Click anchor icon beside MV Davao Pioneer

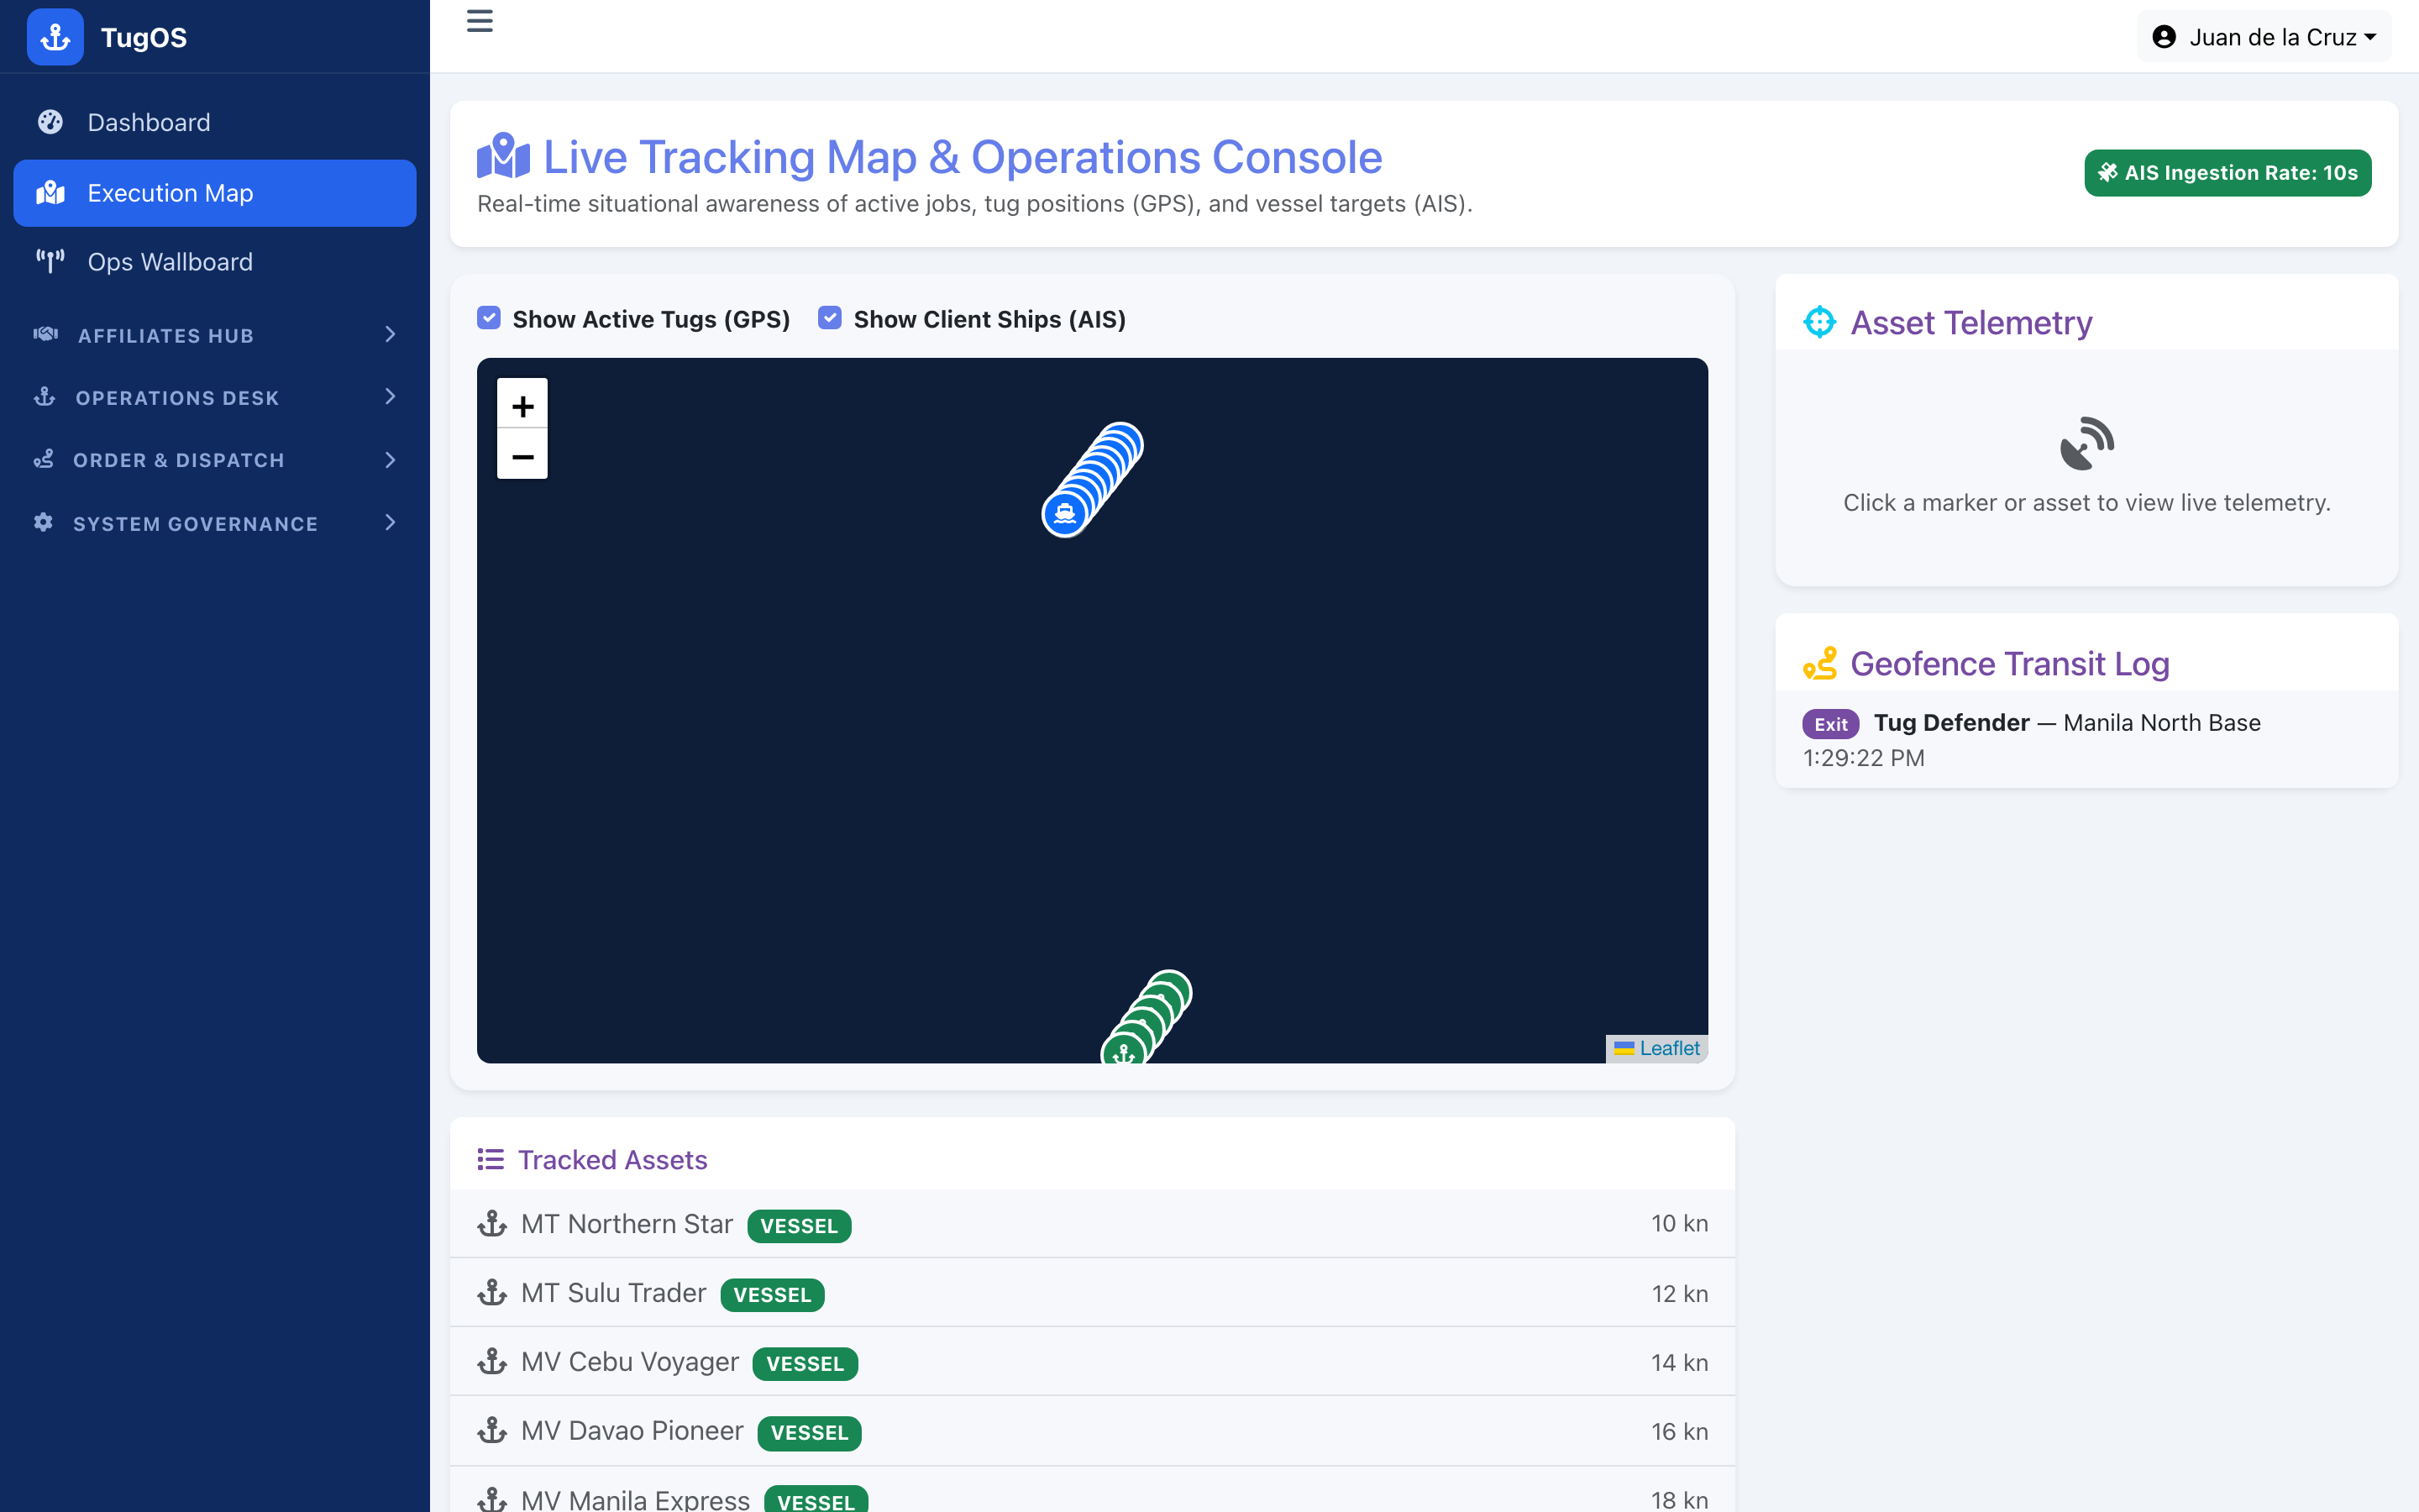pos(492,1430)
